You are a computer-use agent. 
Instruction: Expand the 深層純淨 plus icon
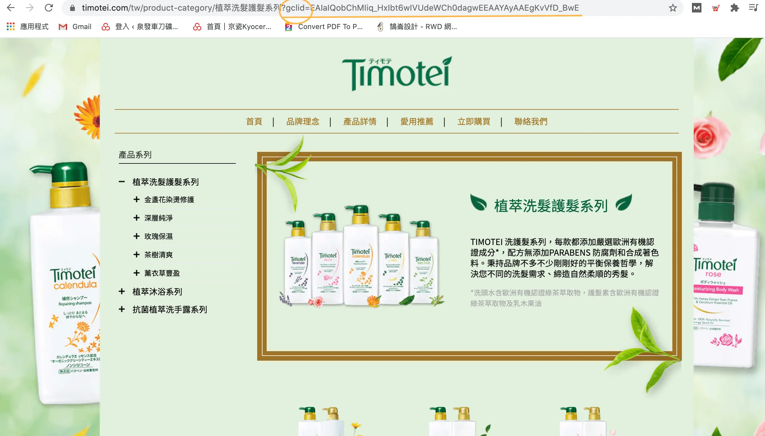click(137, 218)
